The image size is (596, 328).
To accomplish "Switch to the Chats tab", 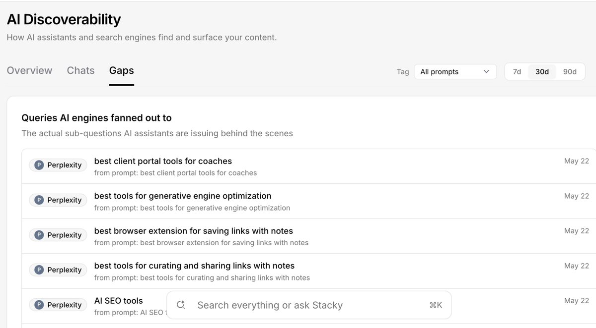I will (80, 70).
